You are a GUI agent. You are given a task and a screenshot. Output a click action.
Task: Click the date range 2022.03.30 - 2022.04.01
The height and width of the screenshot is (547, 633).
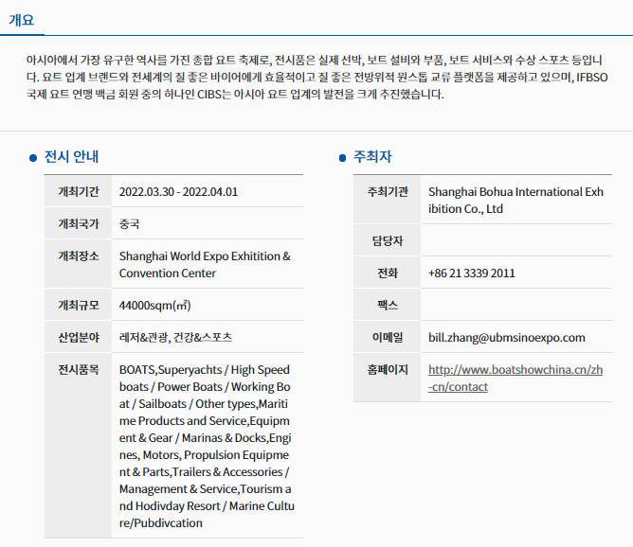point(178,192)
